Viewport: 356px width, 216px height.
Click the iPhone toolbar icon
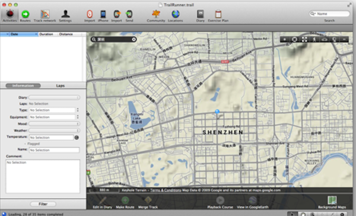(103, 16)
